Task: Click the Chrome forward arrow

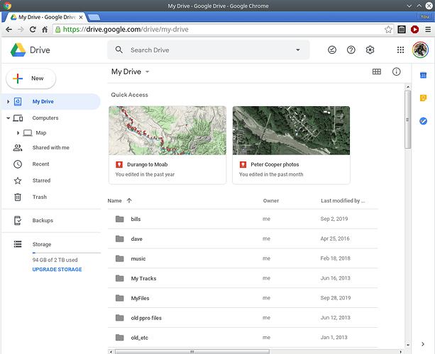Action: (x=21, y=29)
